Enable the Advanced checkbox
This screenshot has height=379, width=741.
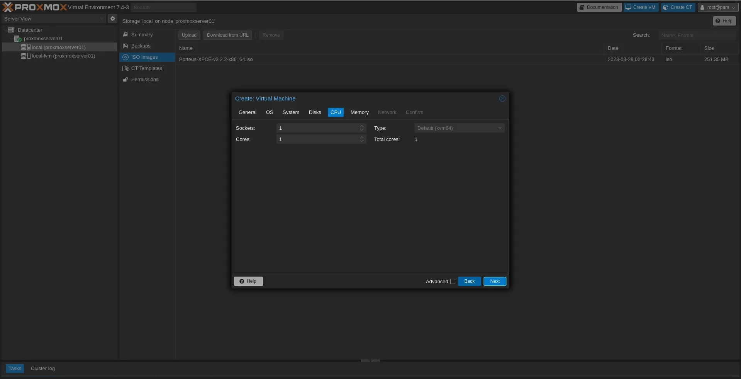(x=453, y=282)
